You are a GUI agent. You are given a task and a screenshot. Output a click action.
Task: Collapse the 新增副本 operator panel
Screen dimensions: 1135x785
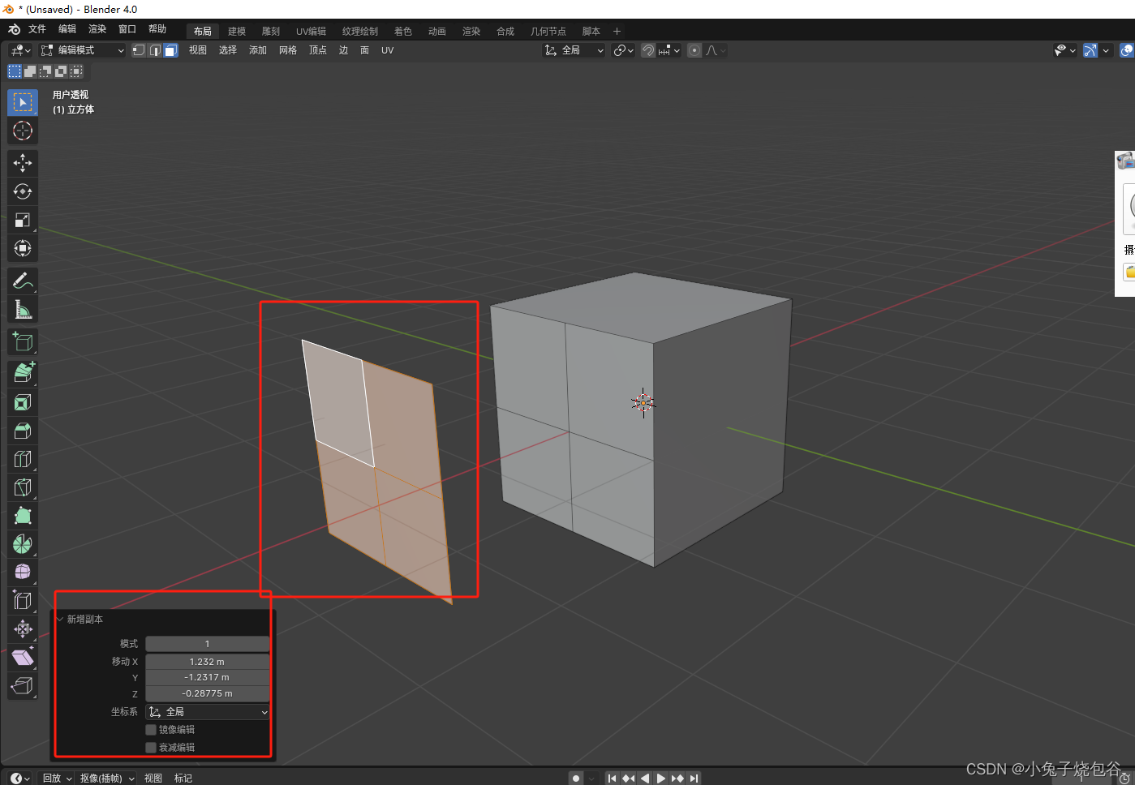tap(60, 620)
